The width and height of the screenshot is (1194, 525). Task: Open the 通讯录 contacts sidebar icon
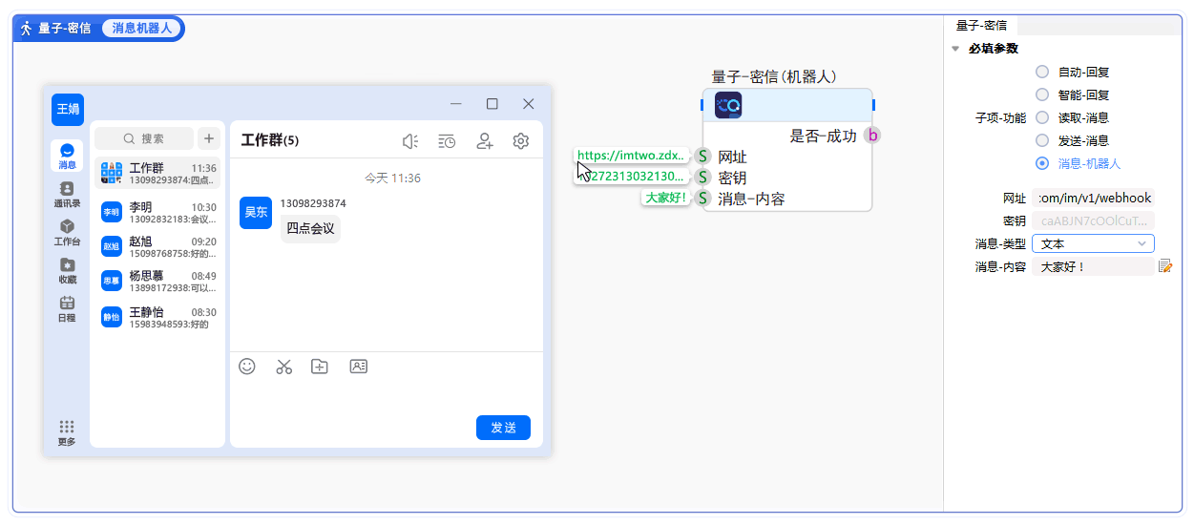coord(67,194)
